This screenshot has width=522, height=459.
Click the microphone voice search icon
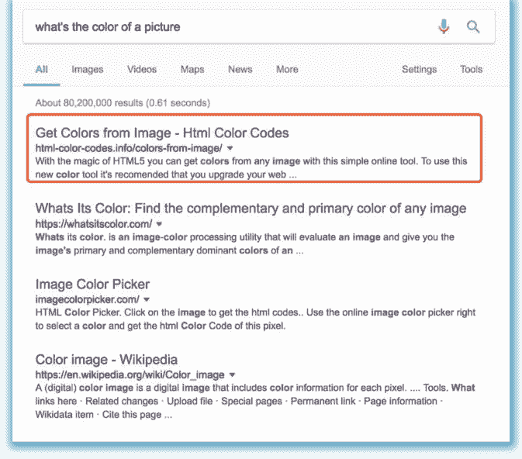(444, 27)
